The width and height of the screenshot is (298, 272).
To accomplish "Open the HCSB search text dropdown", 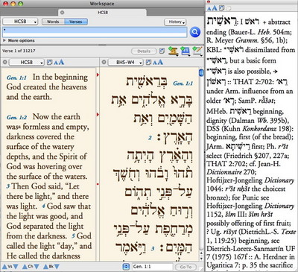I will pyautogui.click(x=20, y=22).
